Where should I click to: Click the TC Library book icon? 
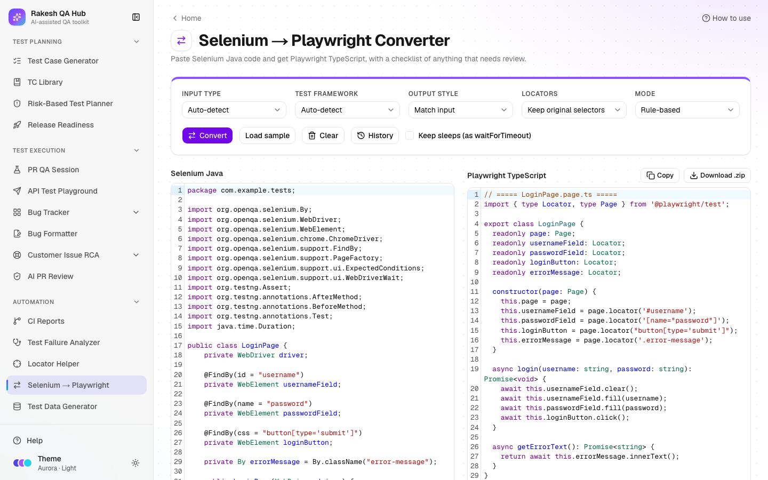(17, 82)
